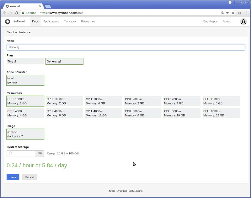This screenshot has width=251, height=198.
Task: Click the saved password key icon
Action: (x=228, y=13)
